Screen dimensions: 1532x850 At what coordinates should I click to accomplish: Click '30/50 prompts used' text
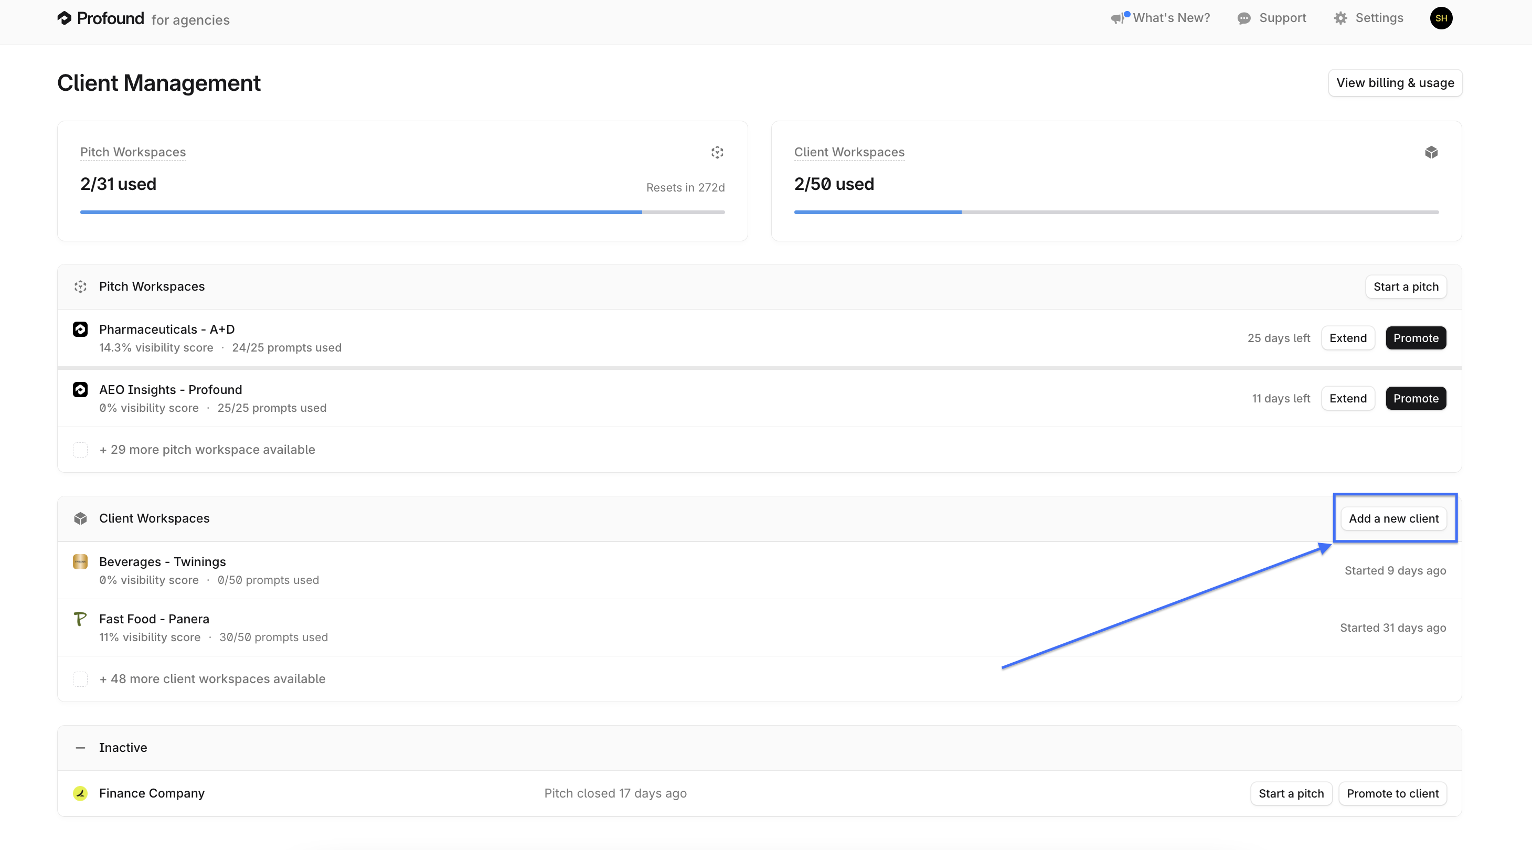tap(273, 637)
